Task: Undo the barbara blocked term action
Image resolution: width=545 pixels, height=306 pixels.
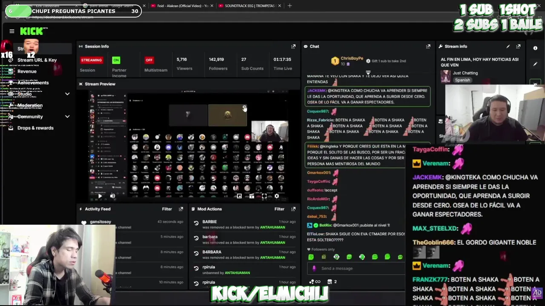Action: pyautogui.click(x=196, y=238)
